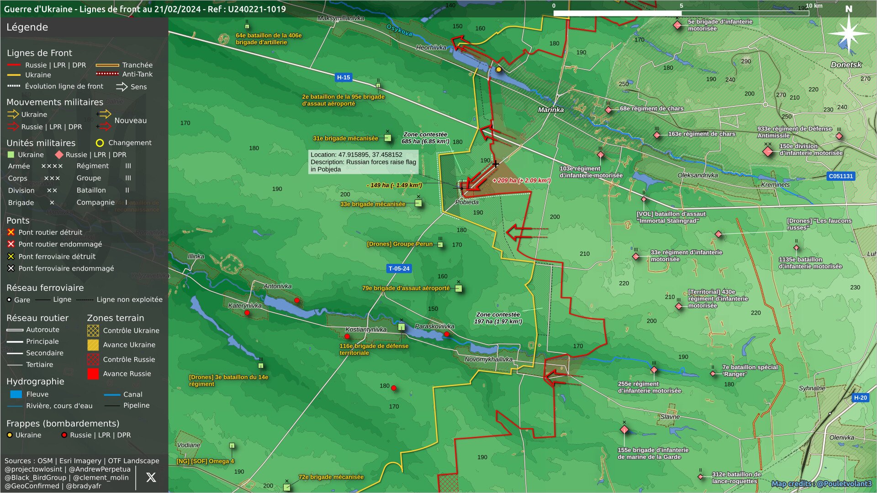Click the 64e bataillon de la 406e artillerie label
This screenshot has height=493, width=877.
tap(269, 39)
